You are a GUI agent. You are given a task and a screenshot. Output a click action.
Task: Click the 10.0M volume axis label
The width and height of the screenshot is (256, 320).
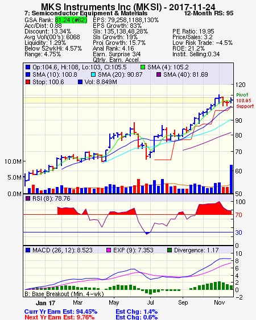point(13,161)
